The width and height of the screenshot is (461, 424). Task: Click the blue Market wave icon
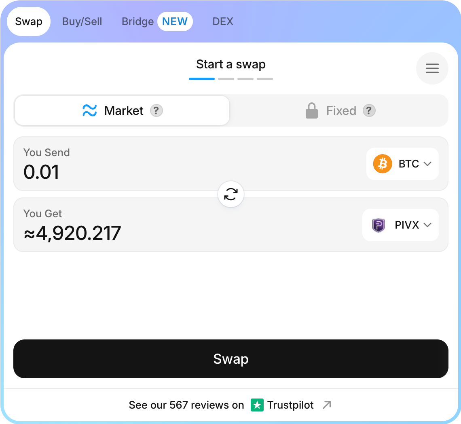89,110
